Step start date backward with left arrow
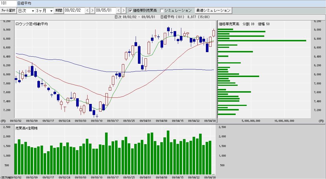Screen dimensions: 326x179 (88, 10)
